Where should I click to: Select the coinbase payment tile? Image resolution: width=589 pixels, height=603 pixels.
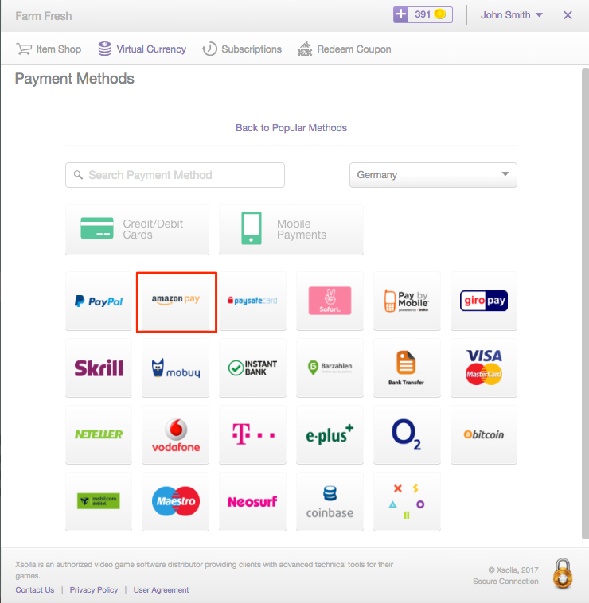[330, 501]
